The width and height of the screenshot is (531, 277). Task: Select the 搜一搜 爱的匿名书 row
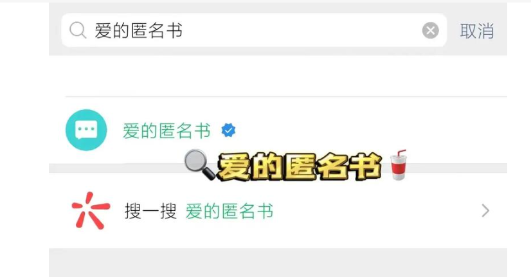pyautogui.click(x=278, y=211)
